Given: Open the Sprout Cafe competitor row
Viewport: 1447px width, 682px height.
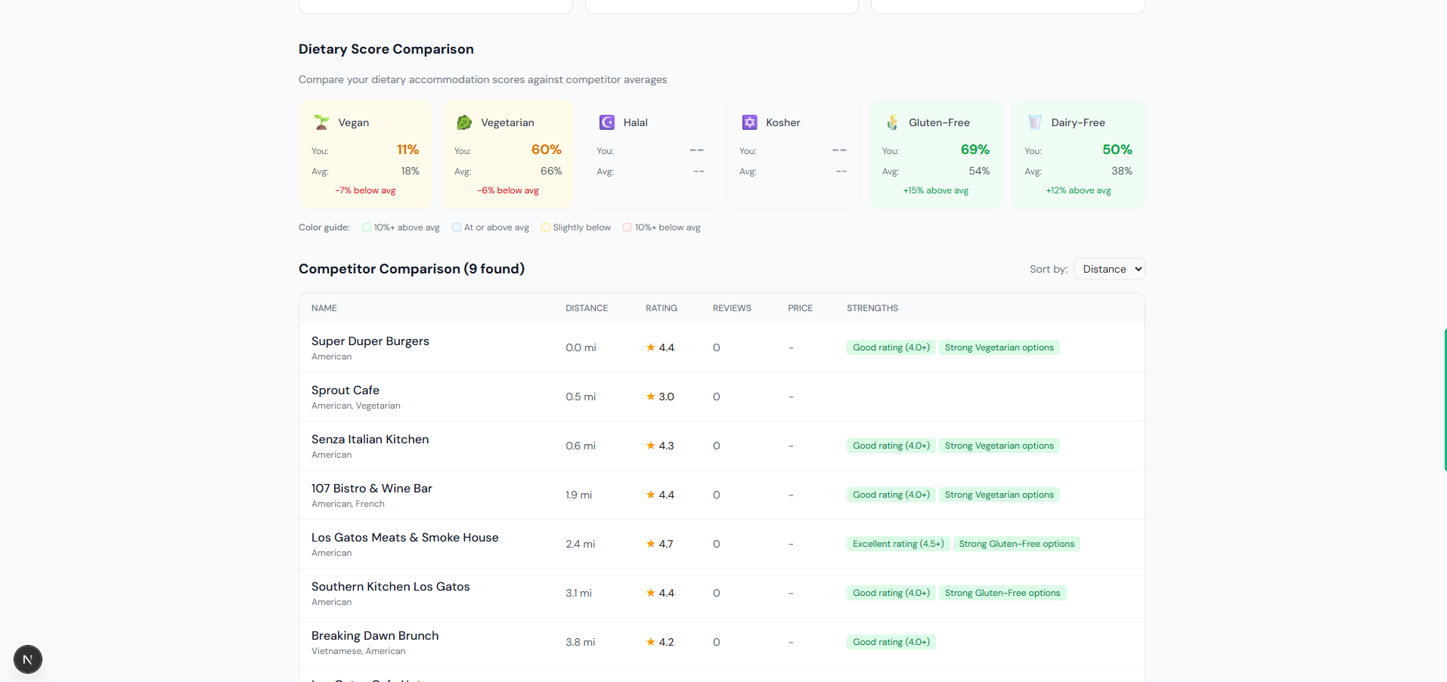Looking at the screenshot, I should tap(345, 390).
